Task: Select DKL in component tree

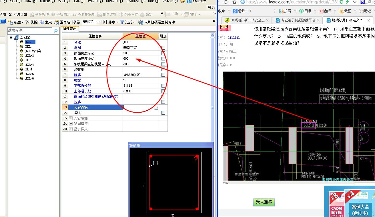Action: (28, 46)
